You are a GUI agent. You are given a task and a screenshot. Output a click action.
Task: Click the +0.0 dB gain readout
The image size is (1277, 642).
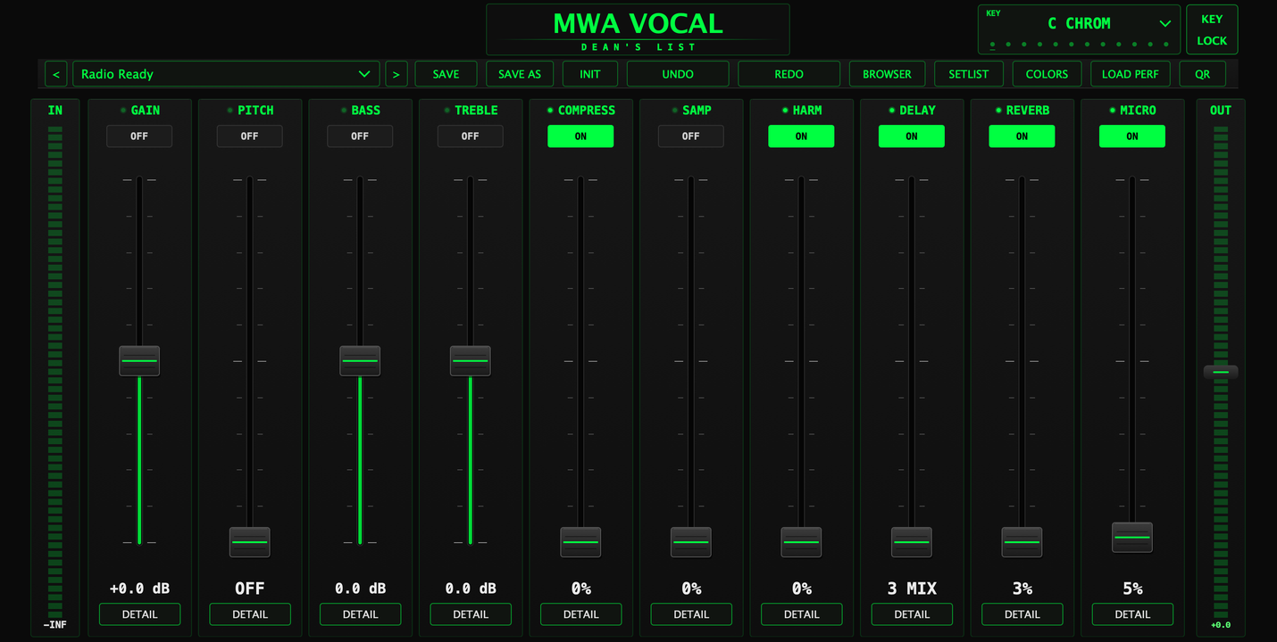(139, 588)
